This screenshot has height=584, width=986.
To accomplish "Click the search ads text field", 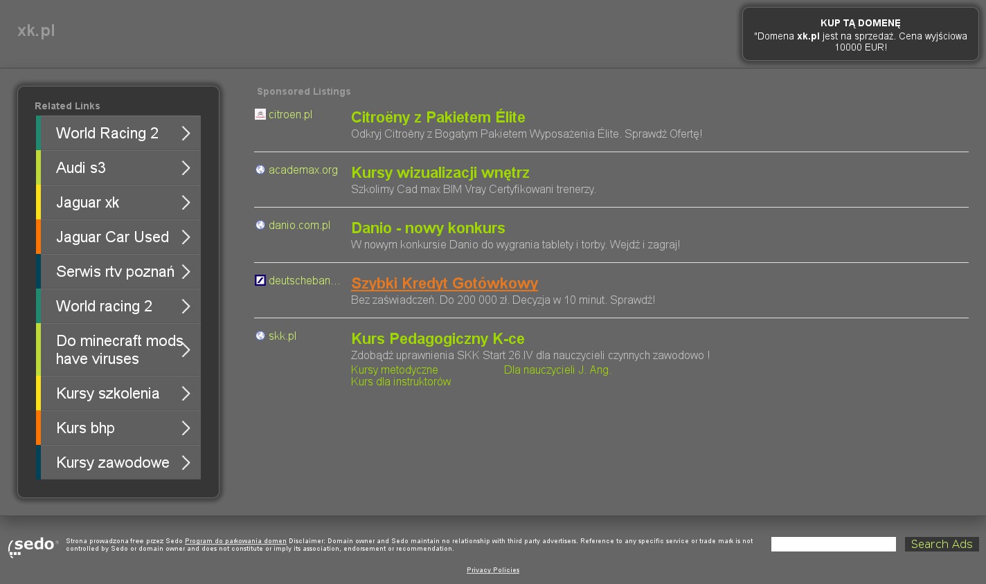I will click(x=834, y=545).
